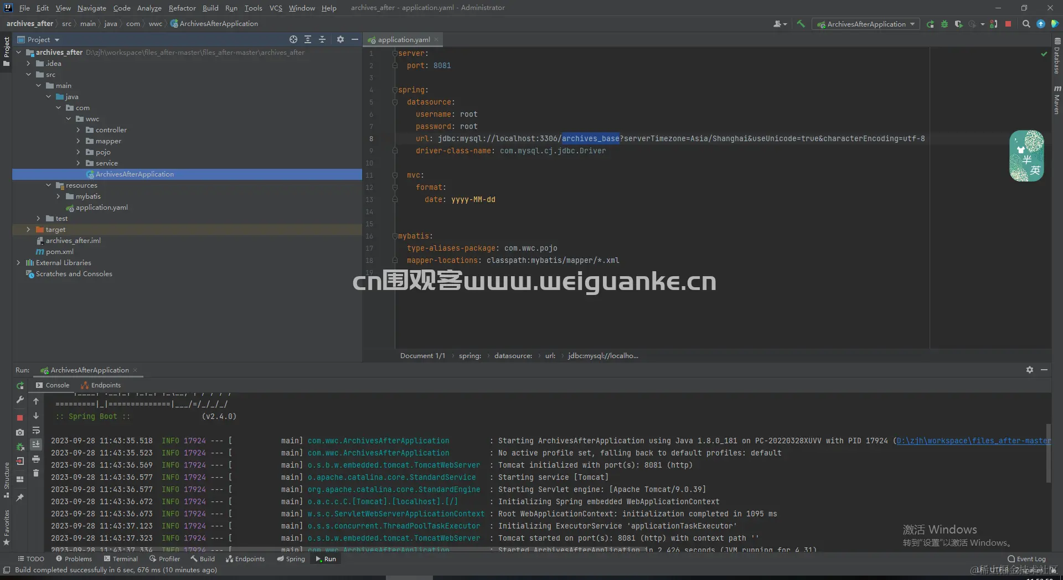
Task: Open the workspace path link in console
Action: click(973, 441)
